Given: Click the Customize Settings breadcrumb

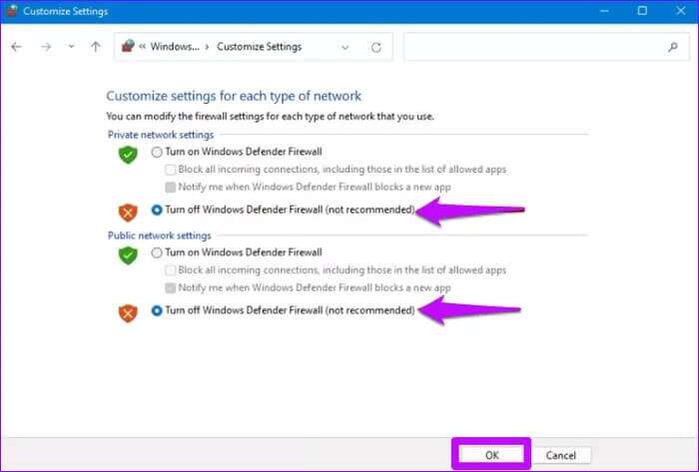Looking at the screenshot, I should point(259,47).
